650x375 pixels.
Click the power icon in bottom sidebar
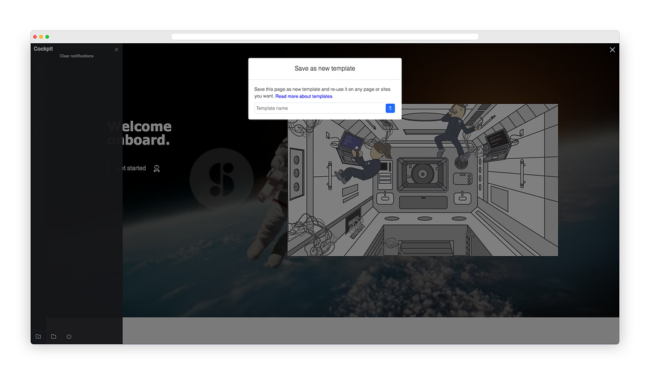pyautogui.click(x=69, y=336)
